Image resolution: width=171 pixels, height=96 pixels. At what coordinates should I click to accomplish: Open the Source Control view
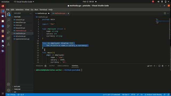(9, 26)
